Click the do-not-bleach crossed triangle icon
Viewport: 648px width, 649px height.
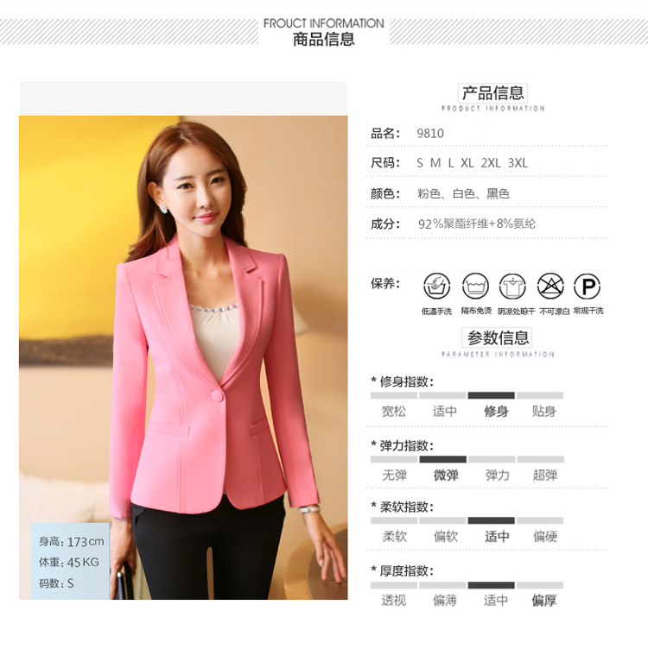[x=550, y=286]
